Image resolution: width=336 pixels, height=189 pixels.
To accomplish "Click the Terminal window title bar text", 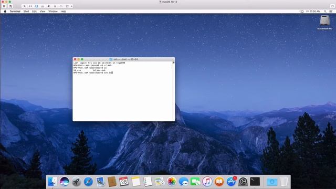I will (125, 59).
